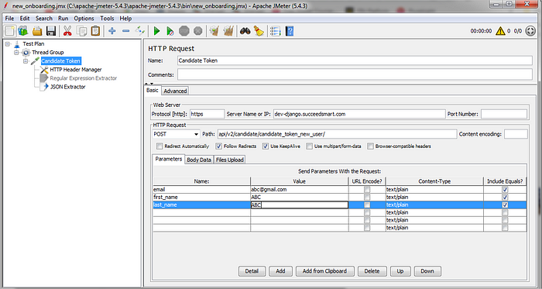
Task: Open the Templates toolbar icon
Action: point(23,31)
